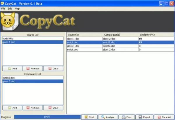Click the Comparator List Clear red icon
Viewport: 175px width, 120px height.
[x=50, y=108]
